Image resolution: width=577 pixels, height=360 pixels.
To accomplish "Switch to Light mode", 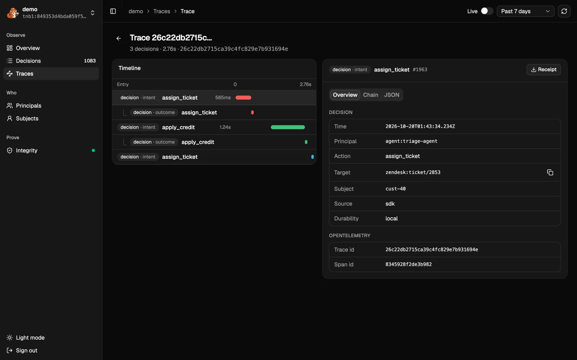I will tap(51, 338).
